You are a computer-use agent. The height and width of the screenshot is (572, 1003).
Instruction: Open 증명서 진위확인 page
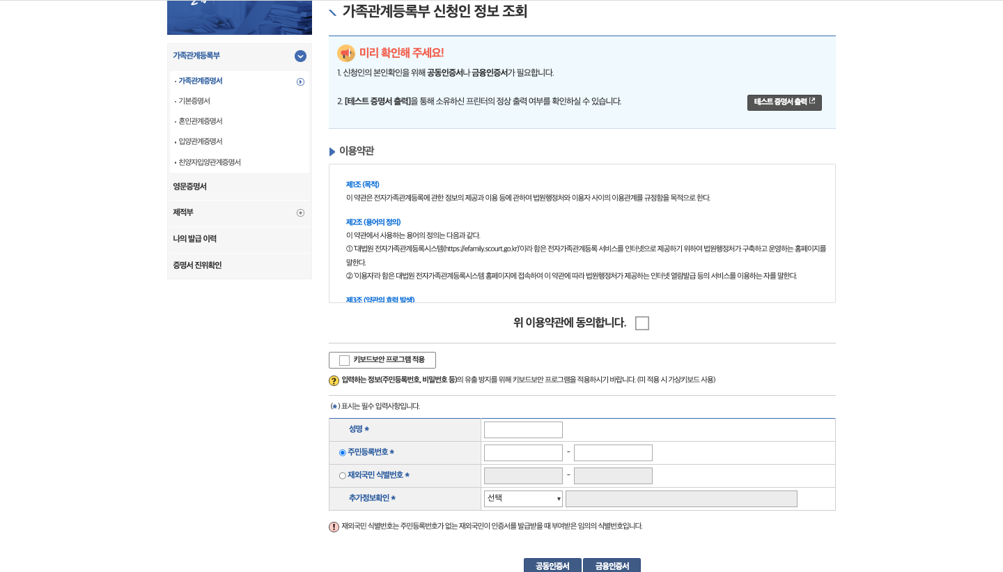tap(197, 265)
